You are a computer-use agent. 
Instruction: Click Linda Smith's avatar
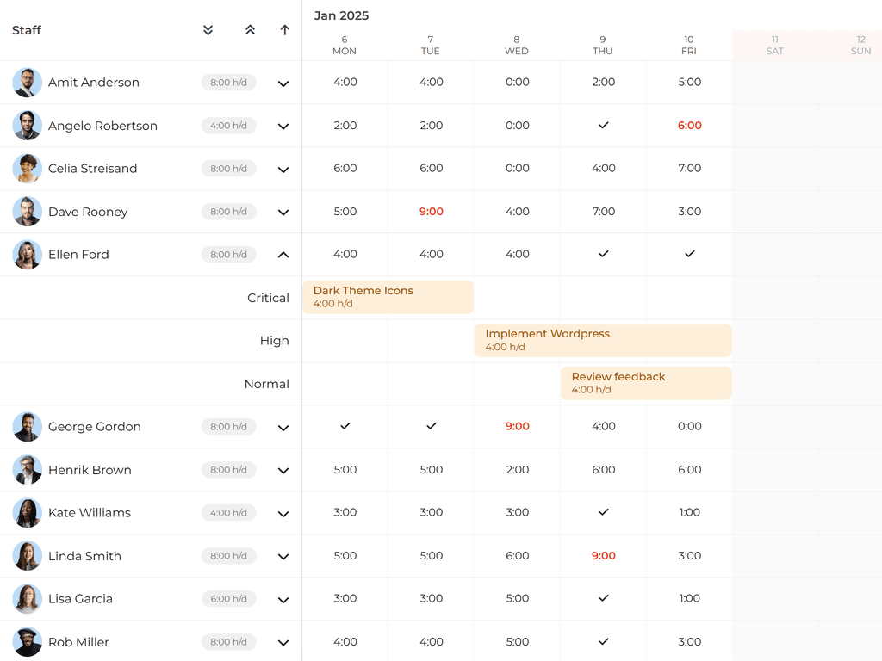27,555
